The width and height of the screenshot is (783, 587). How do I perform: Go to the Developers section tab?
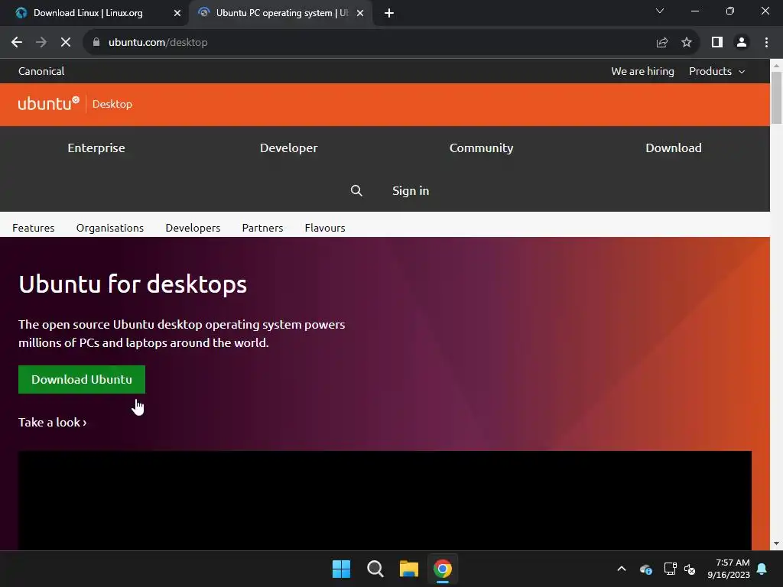pyautogui.click(x=193, y=228)
